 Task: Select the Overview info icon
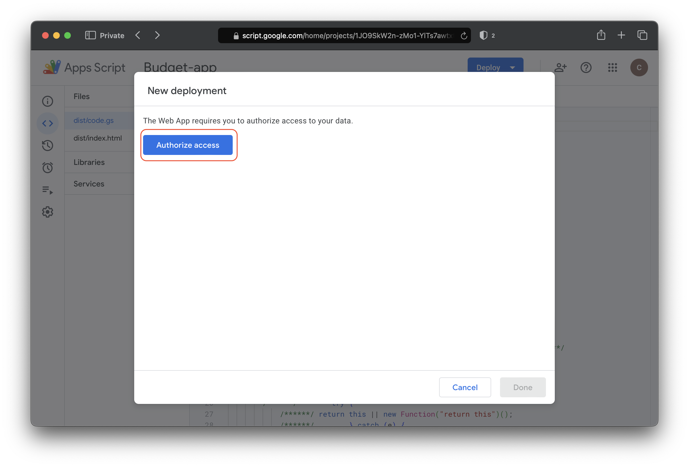pos(48,101)
